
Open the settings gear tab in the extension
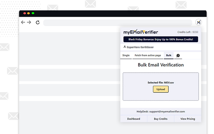pyautogui.click(x=178, y=56)
